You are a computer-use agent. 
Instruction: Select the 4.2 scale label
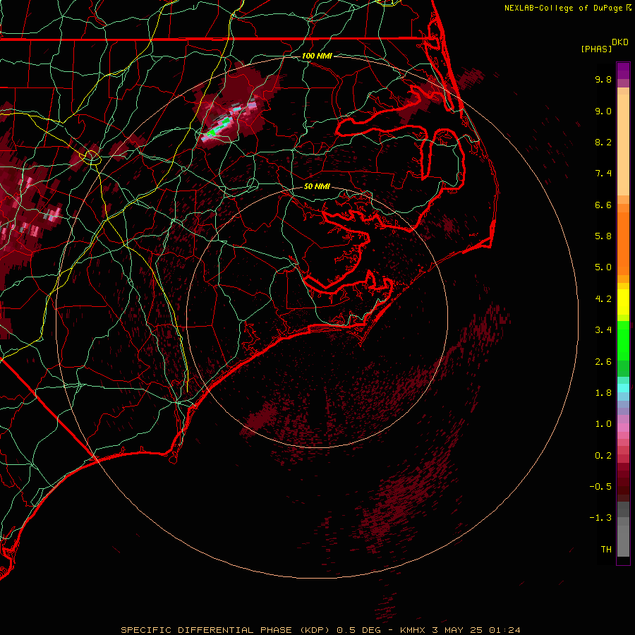click(603, 299)
